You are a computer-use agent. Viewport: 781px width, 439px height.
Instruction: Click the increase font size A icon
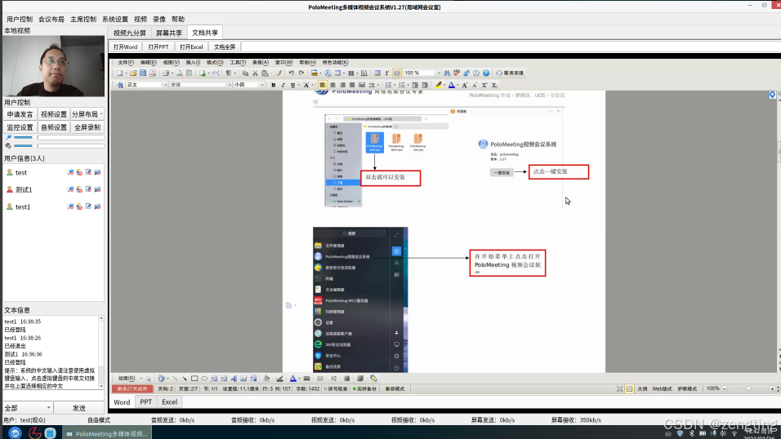pyautogui.click(x=465, y=85)
